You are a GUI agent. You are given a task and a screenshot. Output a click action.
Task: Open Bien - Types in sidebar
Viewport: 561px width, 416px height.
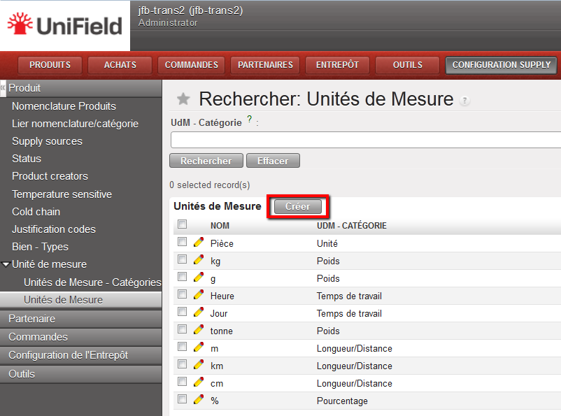40,247
